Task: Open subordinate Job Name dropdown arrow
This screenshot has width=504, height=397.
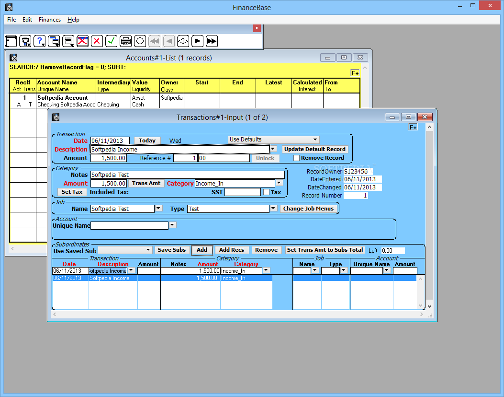Action: tap(315, 270)
